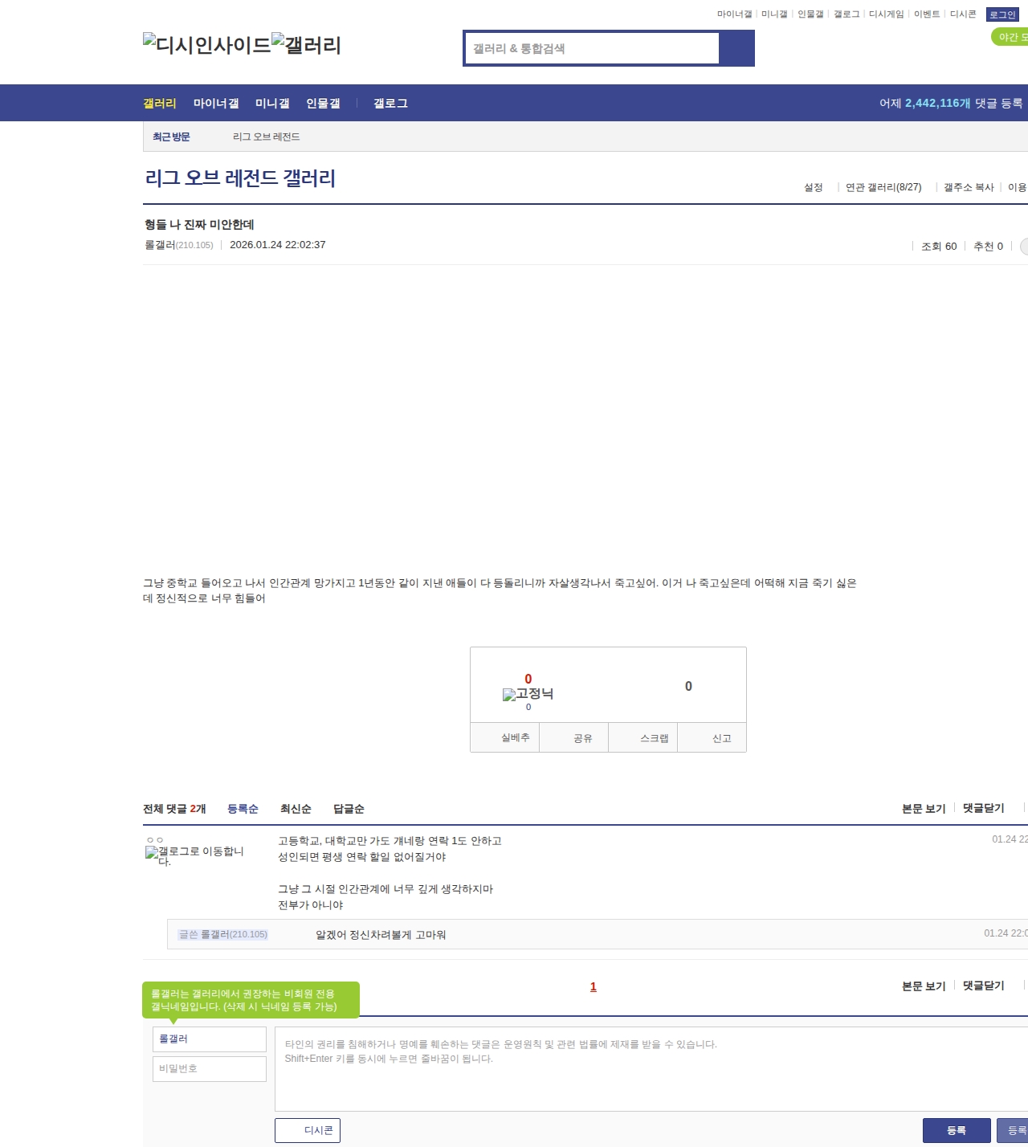This screenshot has height=1147, width=1028.
Task: Click the 갤러리 logo image beside 디시인사이드
Action: (307, 45)
